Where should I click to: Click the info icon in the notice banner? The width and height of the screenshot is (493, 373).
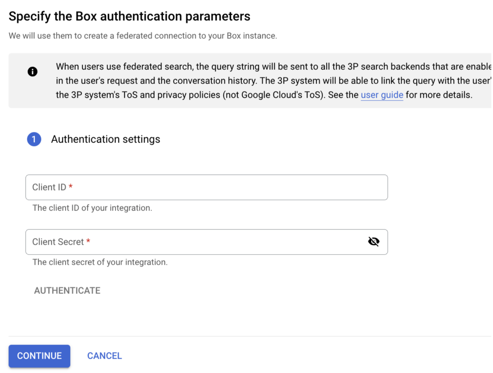[33, 71]
